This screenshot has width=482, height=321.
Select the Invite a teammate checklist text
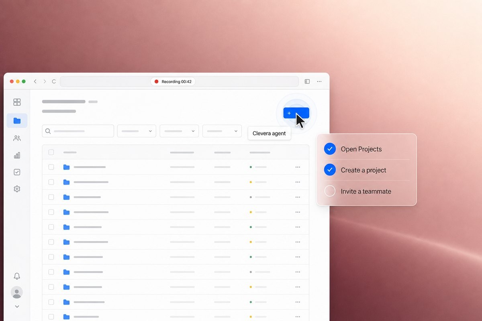pos(366,191)
